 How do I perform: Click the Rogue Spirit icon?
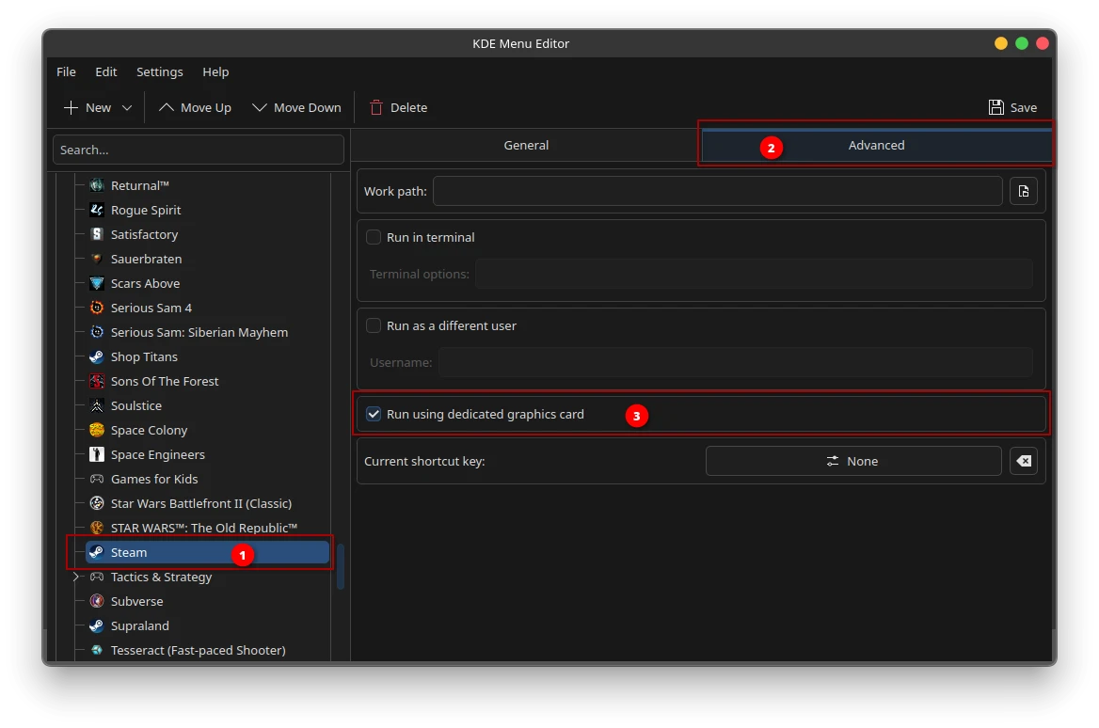(x=97, y=210)
